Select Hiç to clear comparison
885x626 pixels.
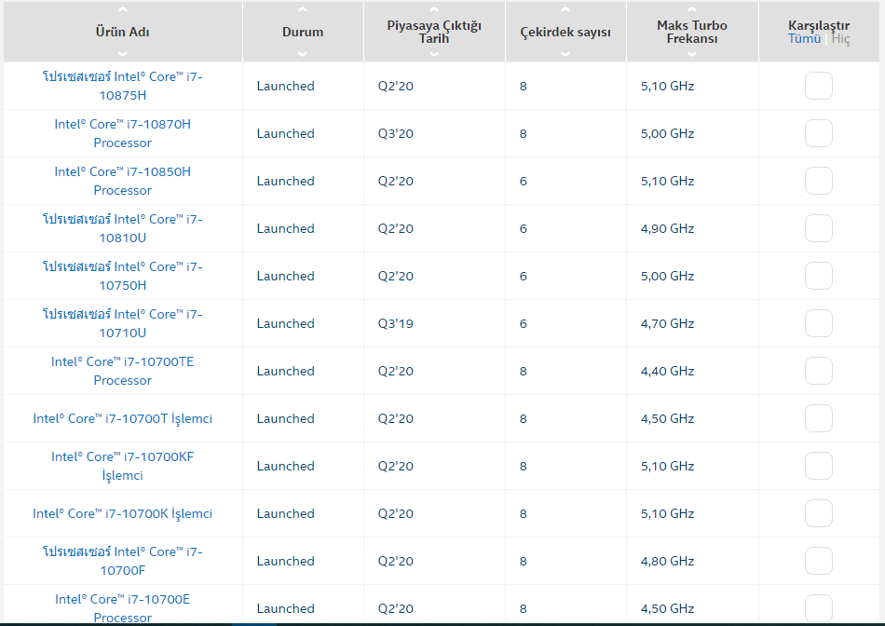[x=840, y=39]
